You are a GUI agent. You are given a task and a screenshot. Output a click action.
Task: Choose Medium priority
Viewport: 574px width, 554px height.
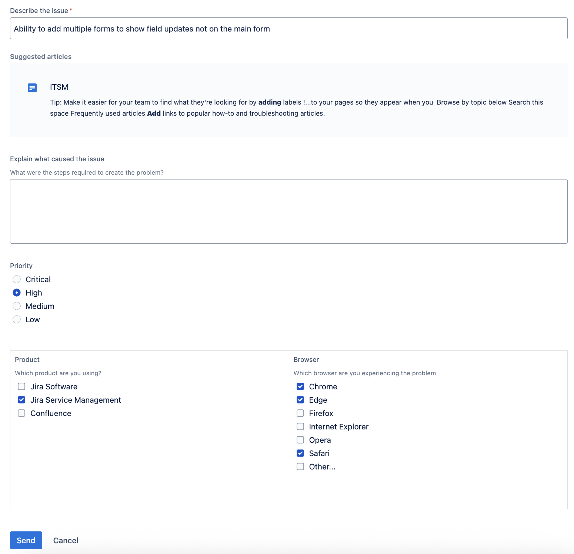(x=17, y=306)
